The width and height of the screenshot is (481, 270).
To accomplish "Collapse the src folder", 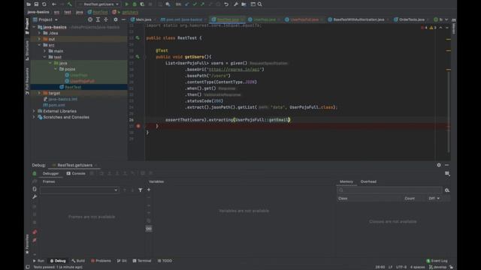I will point(40,45).
